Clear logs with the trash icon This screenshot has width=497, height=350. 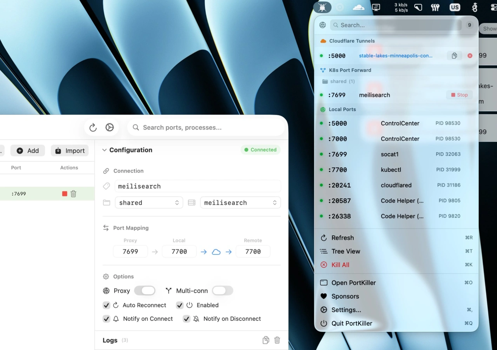277,340
